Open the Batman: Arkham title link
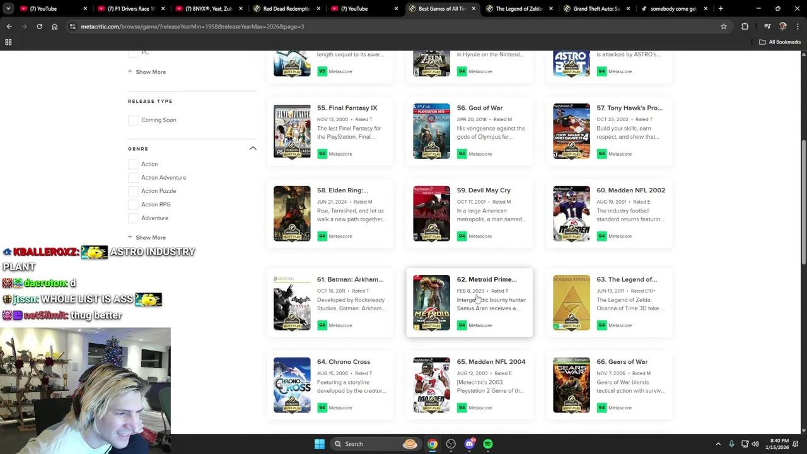Screen dimensions: 807x454 (350, 279)
